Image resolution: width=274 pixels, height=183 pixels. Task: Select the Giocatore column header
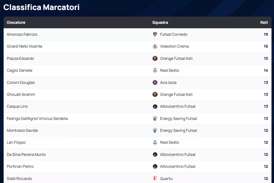16,22
